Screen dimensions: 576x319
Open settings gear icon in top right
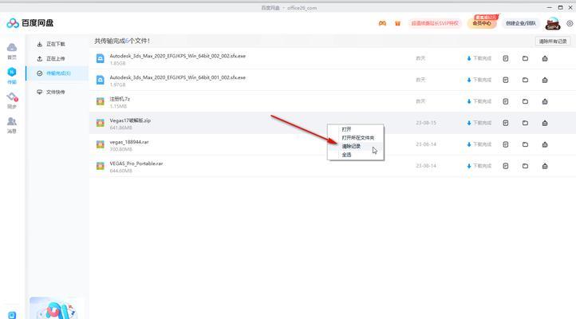(570, 23)
